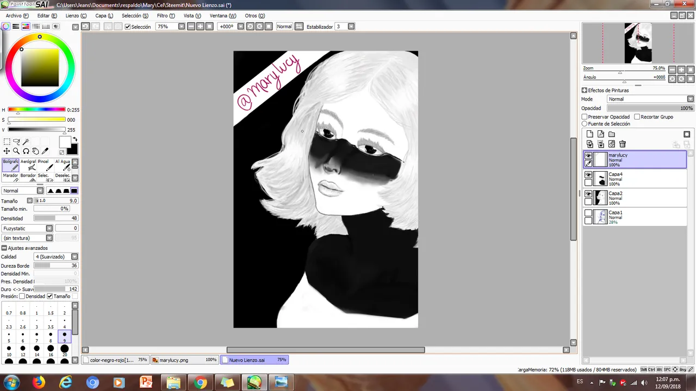Hide the marylucy layer
The width and height of the screenshot is (696, 391).
(588, 156)
